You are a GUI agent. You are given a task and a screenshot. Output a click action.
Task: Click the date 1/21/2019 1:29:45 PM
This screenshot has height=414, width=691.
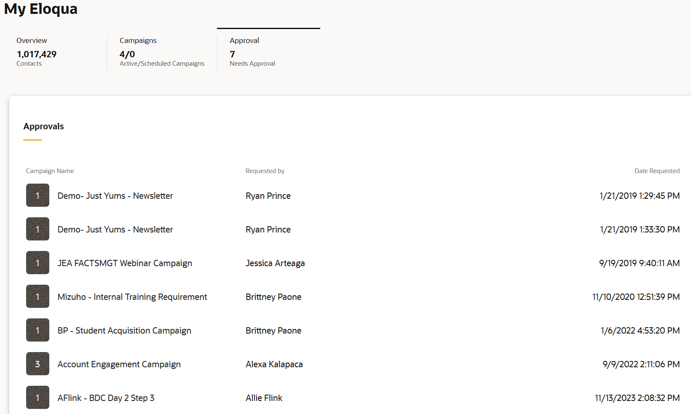point(640,196)
